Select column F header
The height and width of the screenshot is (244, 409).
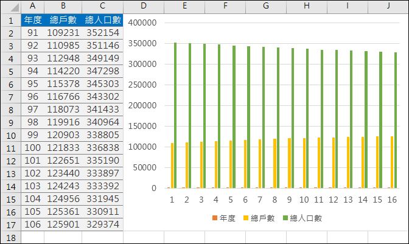click(225, 7)
